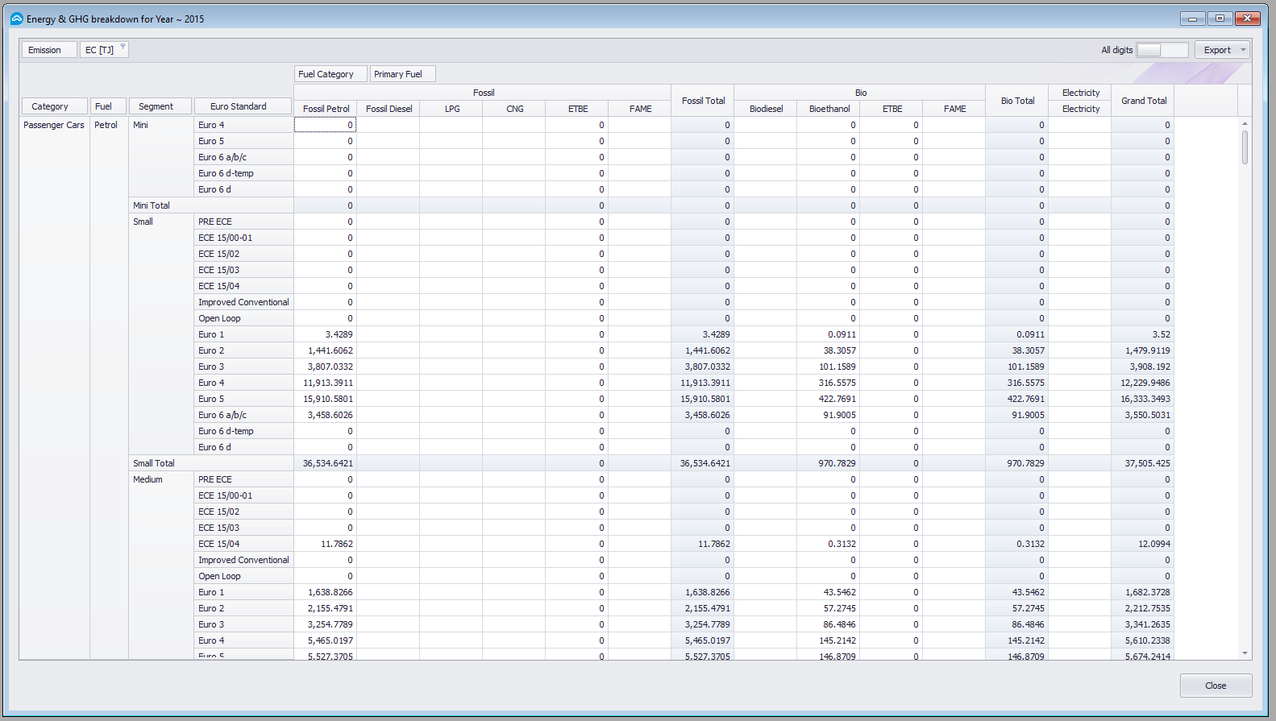Screen dimensions: 1276x721
Task: Select the Fossil Petrol column header
Action: point(326,109)
